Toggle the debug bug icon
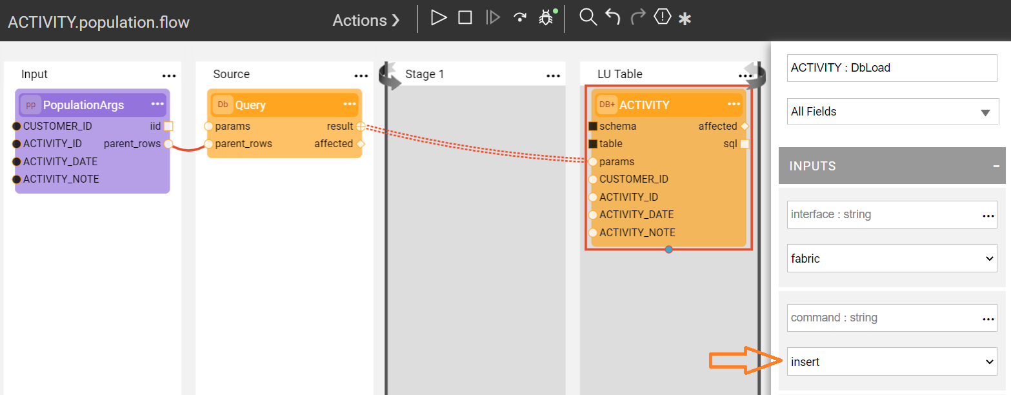This screenshot has width=1011, height=395. point(546,18)
